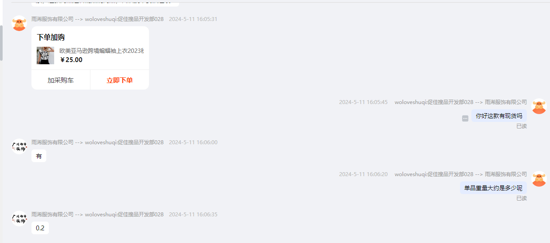Select the message bubble 你好这款有现货吗
This screenshot has width=550, height=243.
[499, 116]
